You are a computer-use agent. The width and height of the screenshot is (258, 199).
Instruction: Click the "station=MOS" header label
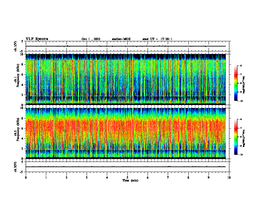point(121,39)
